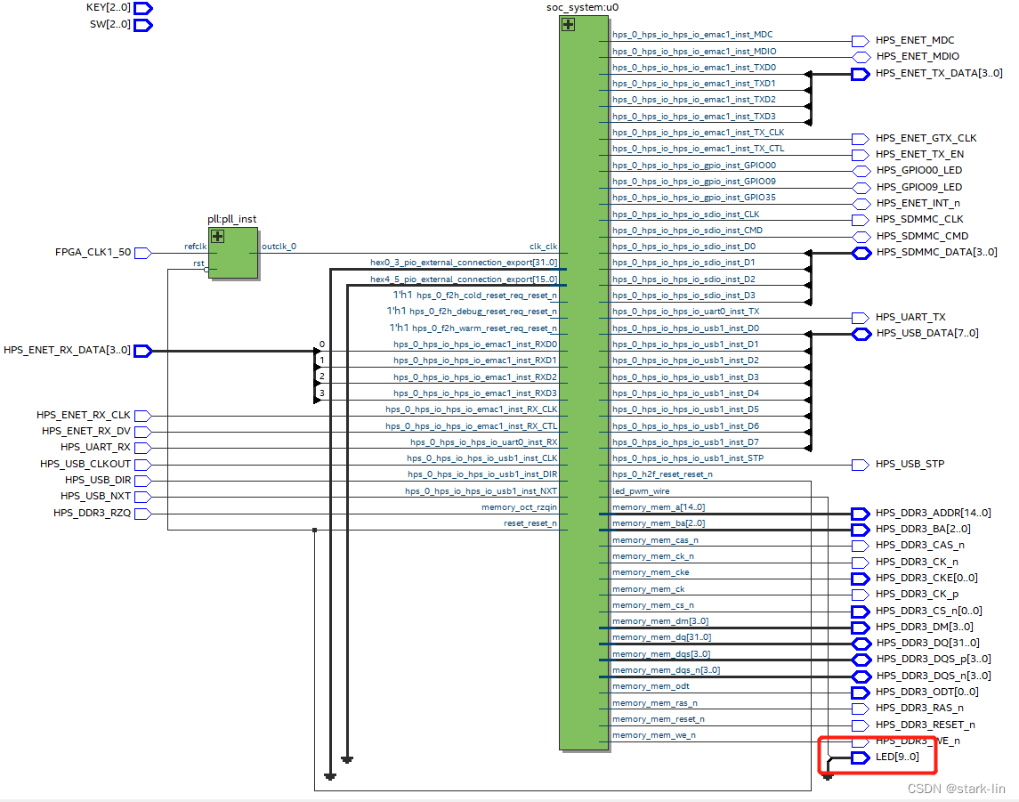Select the HPS_DDR3_DQ[31..0] bidirectional pin symbol
This screenshot has width=1019, height=802.
[861, 644]
